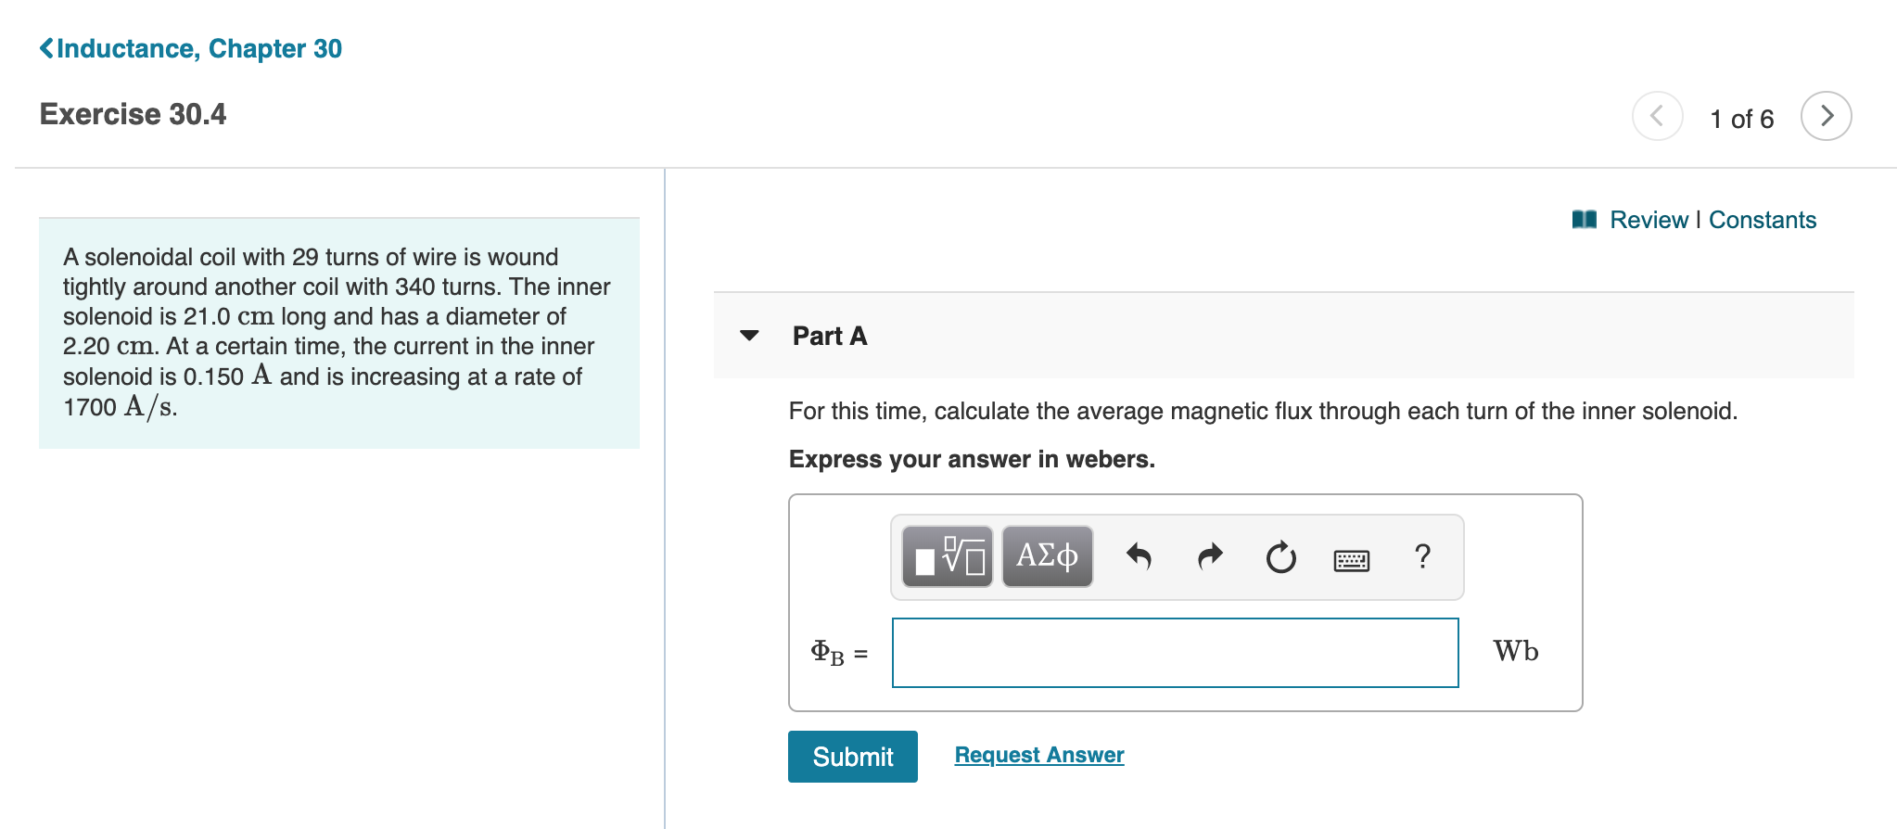Click inside the ΦB answer field
Image resolution: width=1897 pixels, height=829 pixels.
pos(1173,652)
